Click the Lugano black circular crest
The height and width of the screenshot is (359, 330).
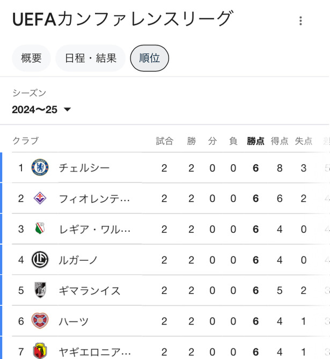(40, 260)
